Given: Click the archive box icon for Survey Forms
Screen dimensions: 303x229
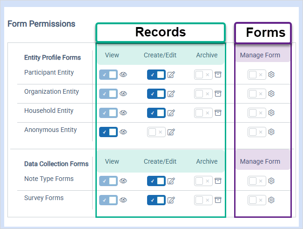Looking at the screenshot, I should click(218, 200).
